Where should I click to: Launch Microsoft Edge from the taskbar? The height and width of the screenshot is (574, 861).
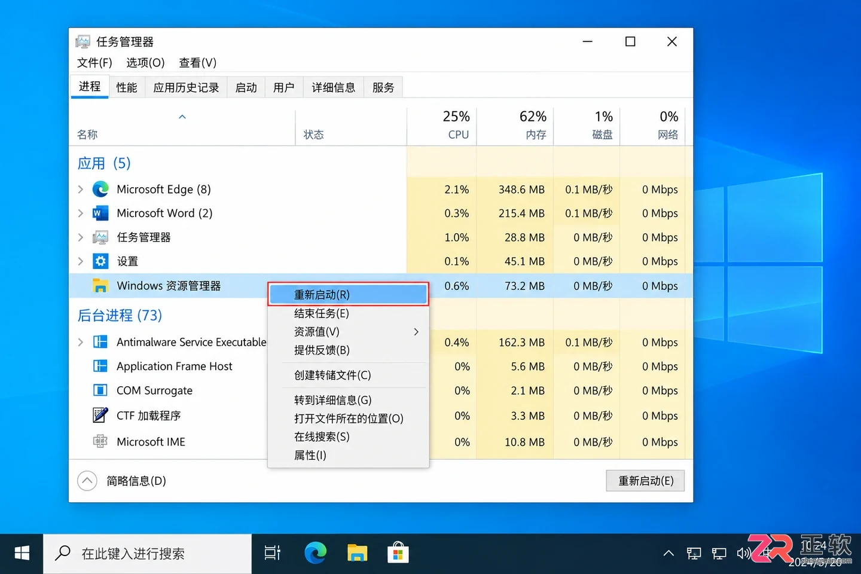pyautogui.click(x=315, y=554)
